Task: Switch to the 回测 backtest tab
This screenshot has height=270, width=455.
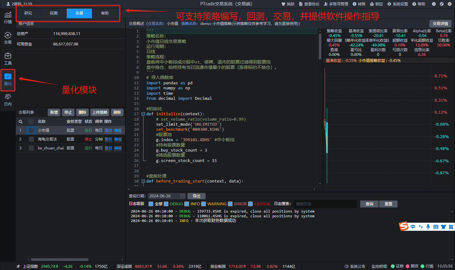Action: click(54, 13)
